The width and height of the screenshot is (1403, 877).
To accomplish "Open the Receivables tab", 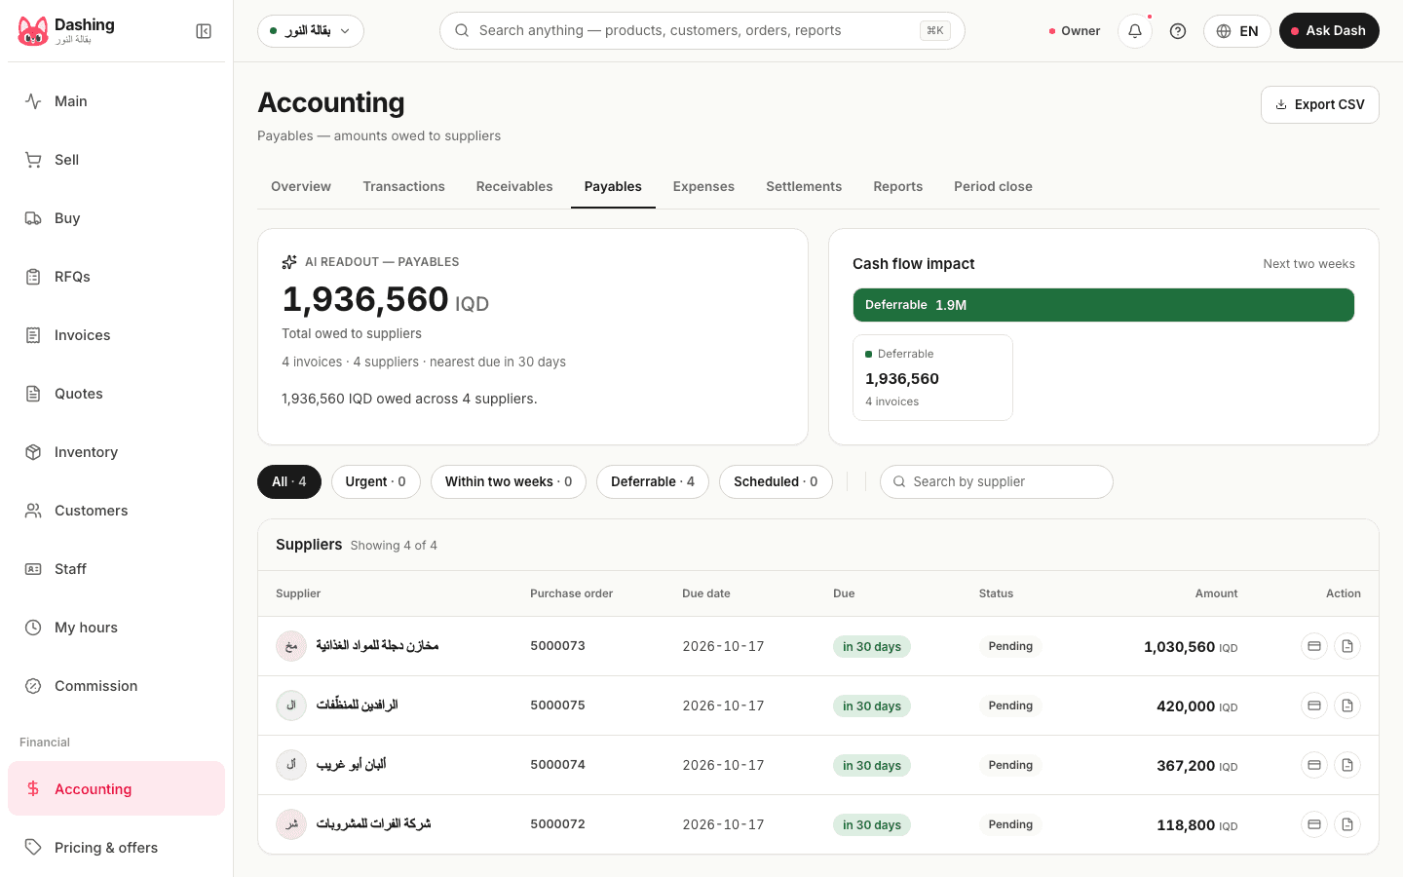I will (x=514, y=187).
